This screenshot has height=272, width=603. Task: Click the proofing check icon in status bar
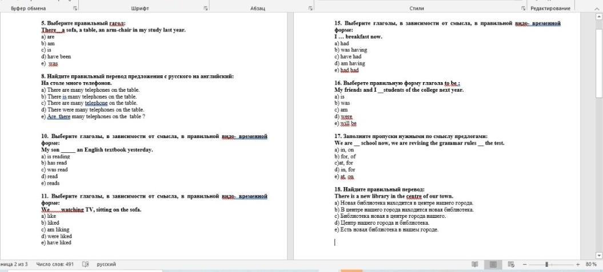click(x=86, y=265)
